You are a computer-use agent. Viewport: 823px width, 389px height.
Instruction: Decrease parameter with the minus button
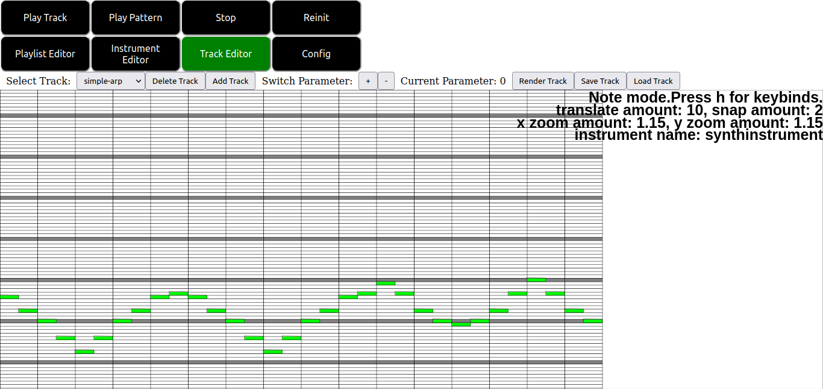click(386, 81)
